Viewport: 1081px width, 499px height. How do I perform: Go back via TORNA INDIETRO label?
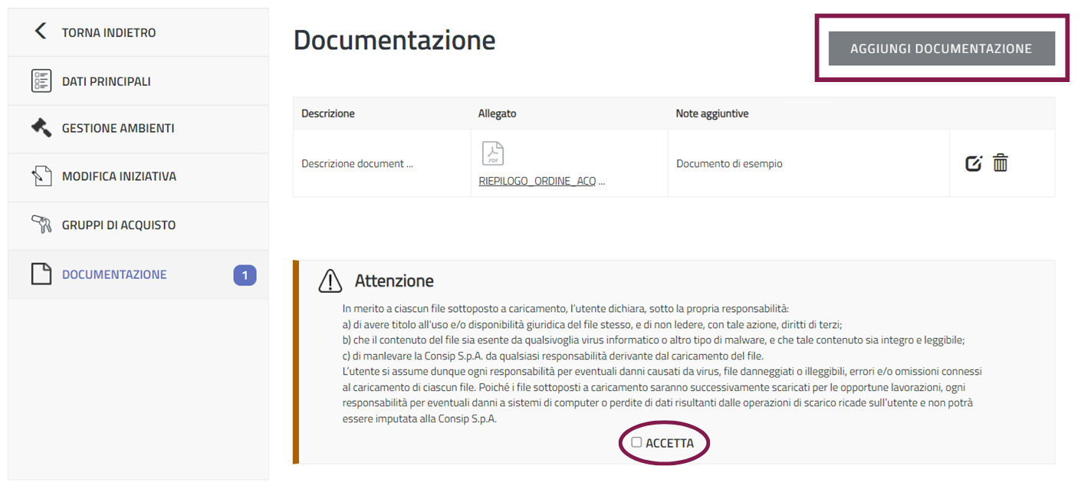click(x=108, y=32)
